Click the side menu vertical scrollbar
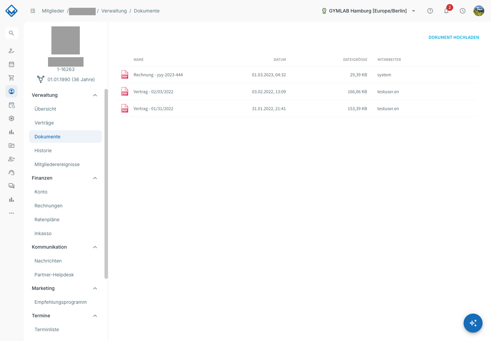This screenshot has width=491, height=341. coord(106,184)
